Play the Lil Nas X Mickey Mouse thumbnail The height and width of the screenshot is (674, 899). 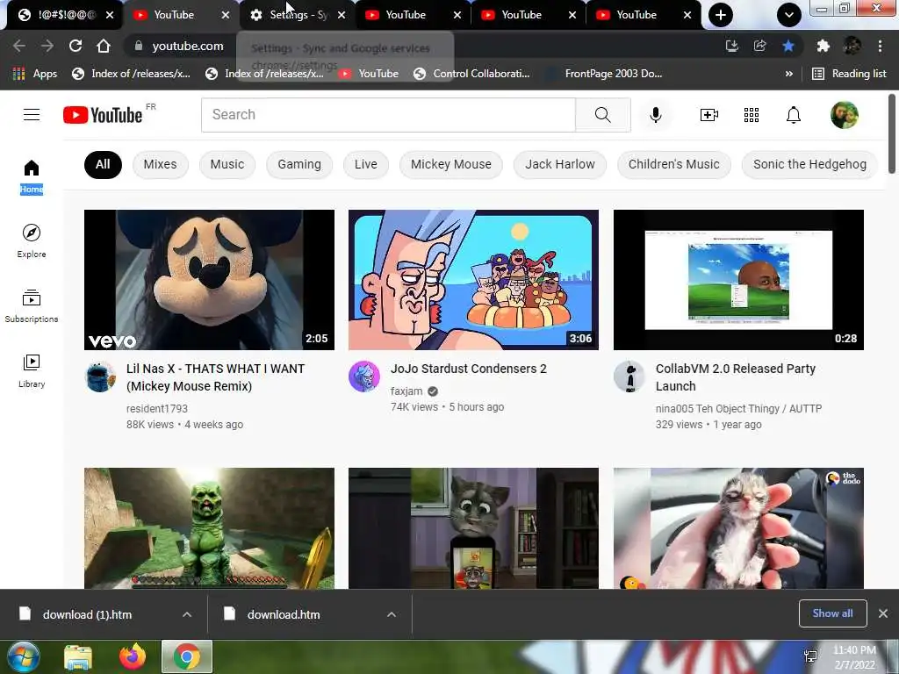click(x=209, y=280)
